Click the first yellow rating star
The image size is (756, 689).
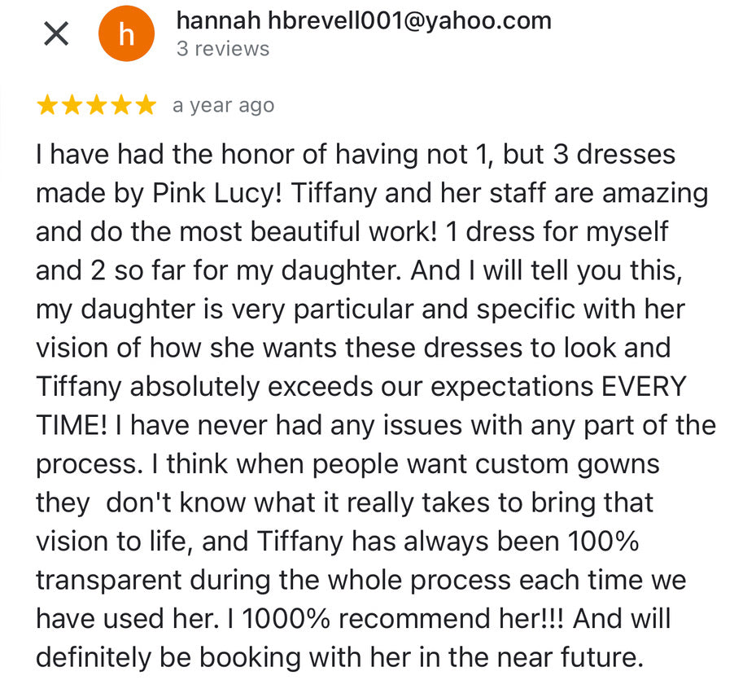click(x=48, y=105)
